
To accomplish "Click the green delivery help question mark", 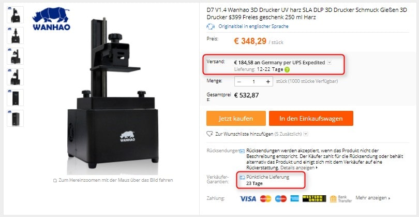I will (287, 69).
